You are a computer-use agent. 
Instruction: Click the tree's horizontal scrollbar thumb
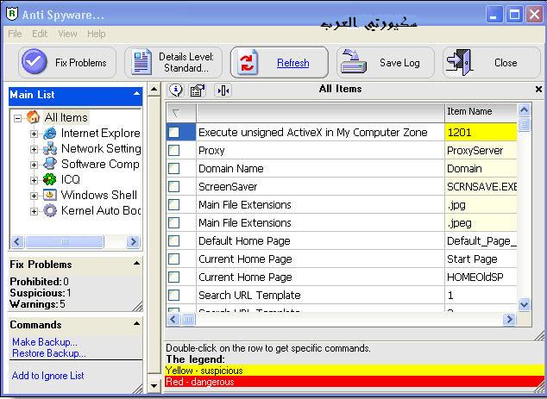tap(64, 241)
